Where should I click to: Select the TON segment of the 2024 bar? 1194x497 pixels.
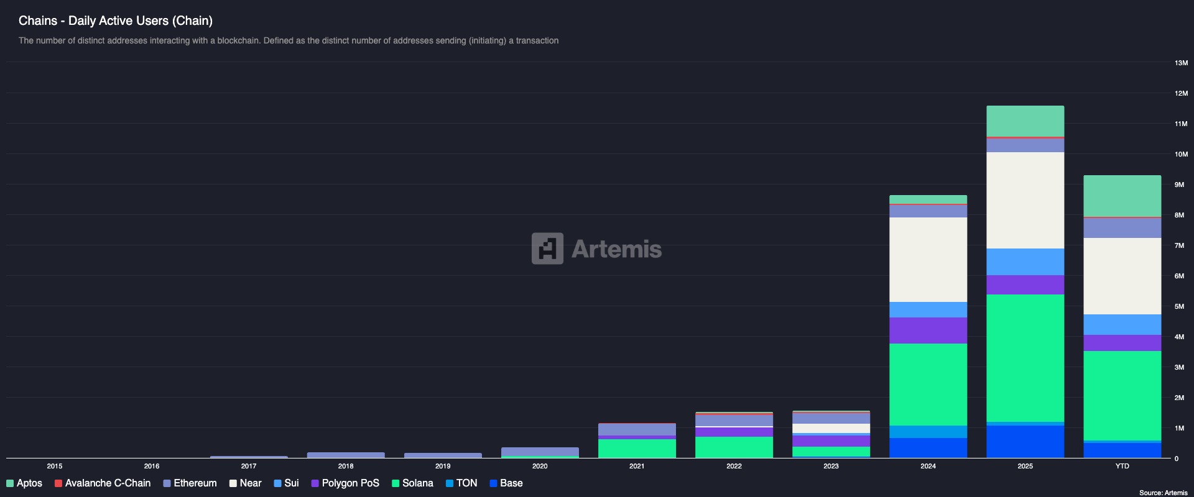(928, 432)
